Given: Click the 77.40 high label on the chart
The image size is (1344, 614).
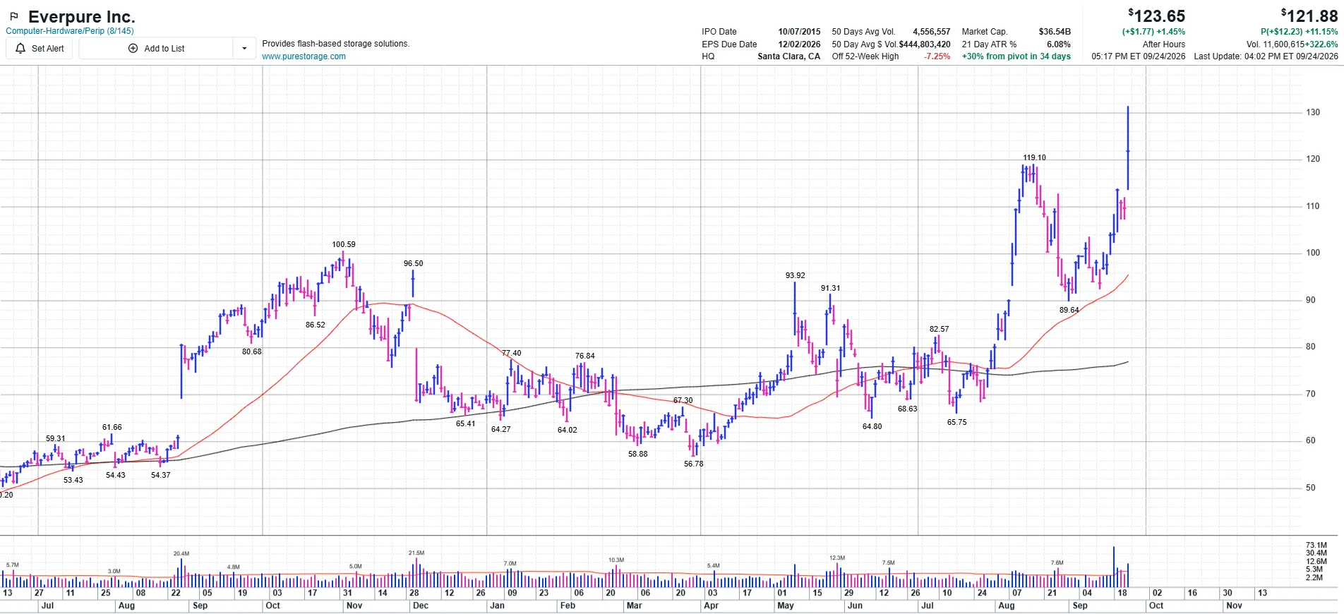Looking at the screenshot, I should pyautogui.click(x=512, y=354).
